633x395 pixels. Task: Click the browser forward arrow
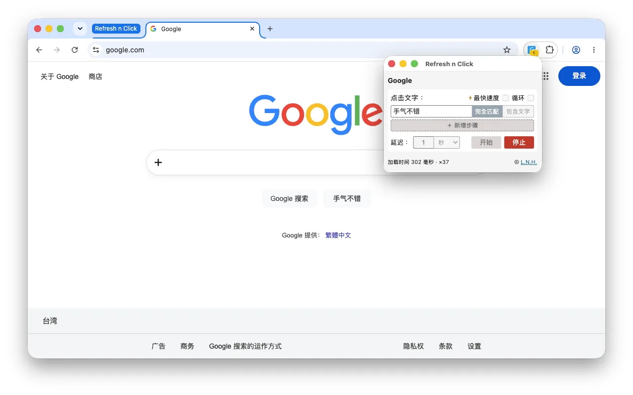pyautogui.click(x=57, y=50)
